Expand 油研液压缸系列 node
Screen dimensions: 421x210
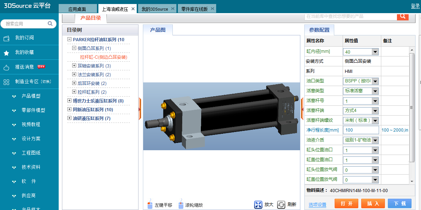(x=70, y=118)
